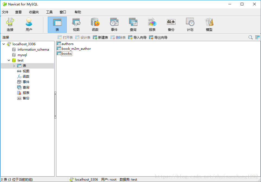Select the authors table
261x182 pixels.
tap(67, 44)
